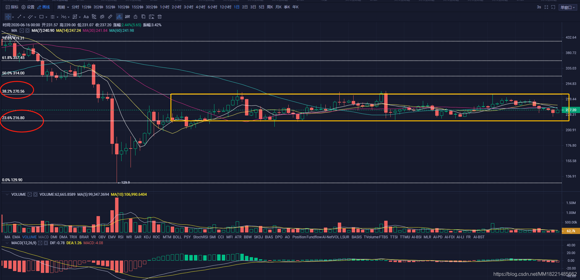This screenshot has height=280, width=580.
Task: Open 指标 indicators button
Action: (12, 7)
